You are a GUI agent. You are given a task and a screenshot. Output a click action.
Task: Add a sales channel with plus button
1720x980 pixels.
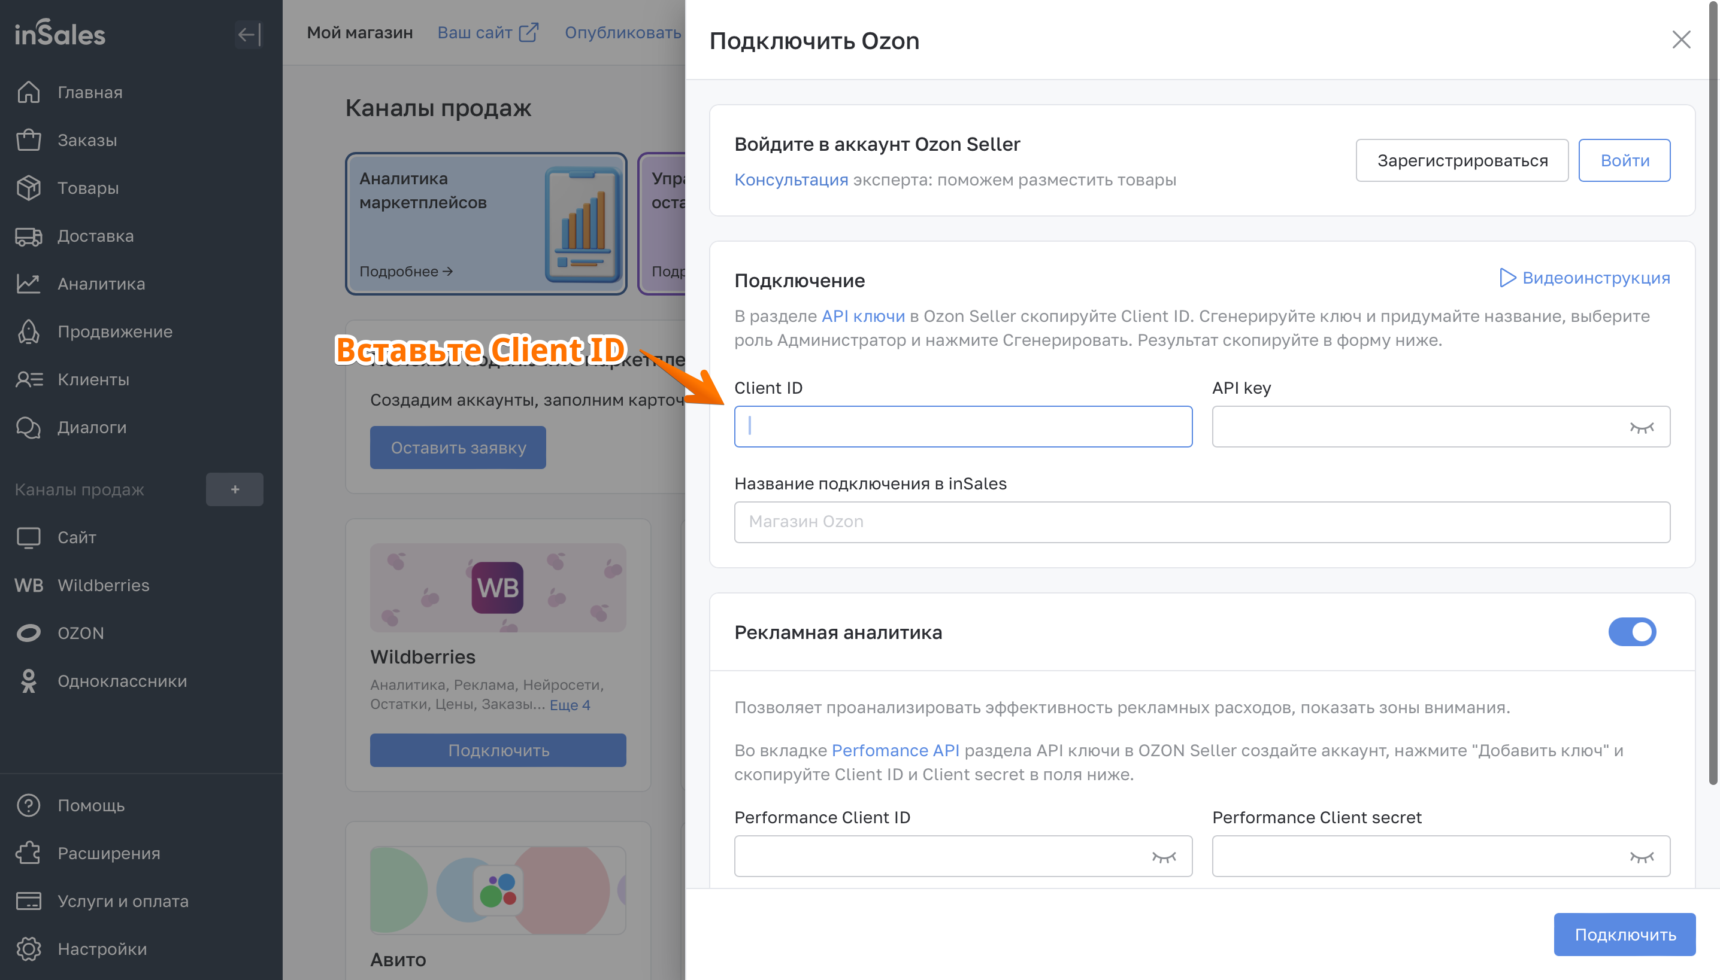click(x=234, y=489)
